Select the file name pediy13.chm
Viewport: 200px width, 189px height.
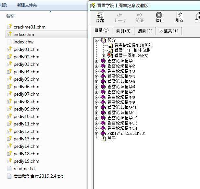(26, 139)
